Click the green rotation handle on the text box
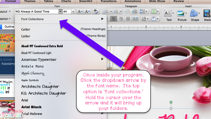This screenshot has height=119, width=211. tap(171, 102)
